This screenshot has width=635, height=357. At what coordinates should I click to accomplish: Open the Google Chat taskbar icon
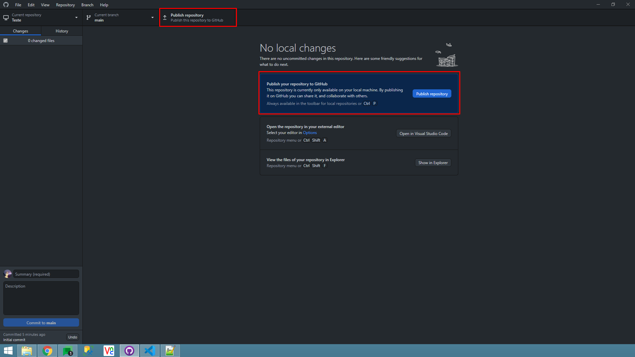click(68, 351)
